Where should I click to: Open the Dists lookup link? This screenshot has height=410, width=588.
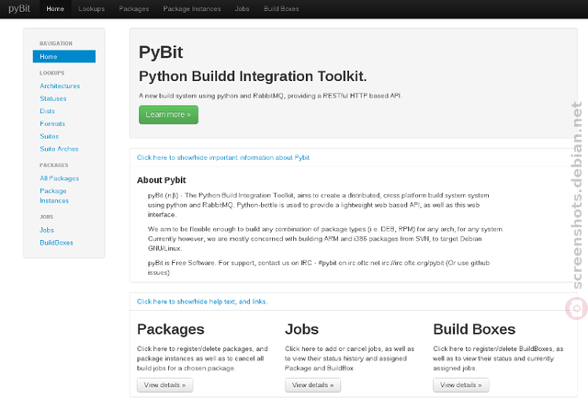coord(47,111)
